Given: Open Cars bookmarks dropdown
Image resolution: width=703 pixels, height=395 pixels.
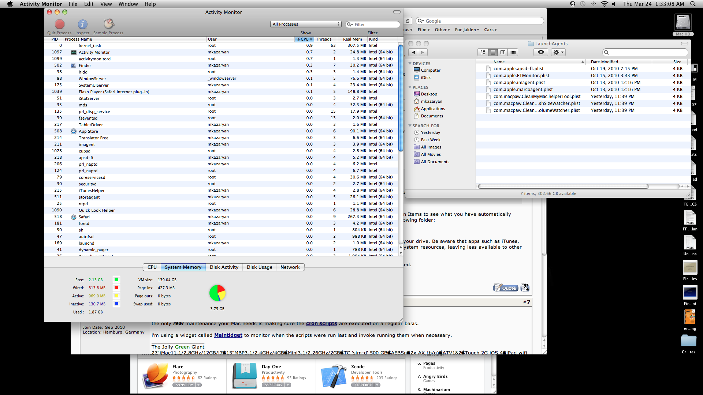Looking at the screenshot, I should (x=490, y=30).
